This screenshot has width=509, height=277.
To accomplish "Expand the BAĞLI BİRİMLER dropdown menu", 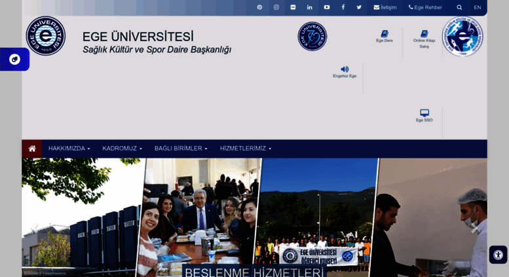I will [x=181, y=149].
